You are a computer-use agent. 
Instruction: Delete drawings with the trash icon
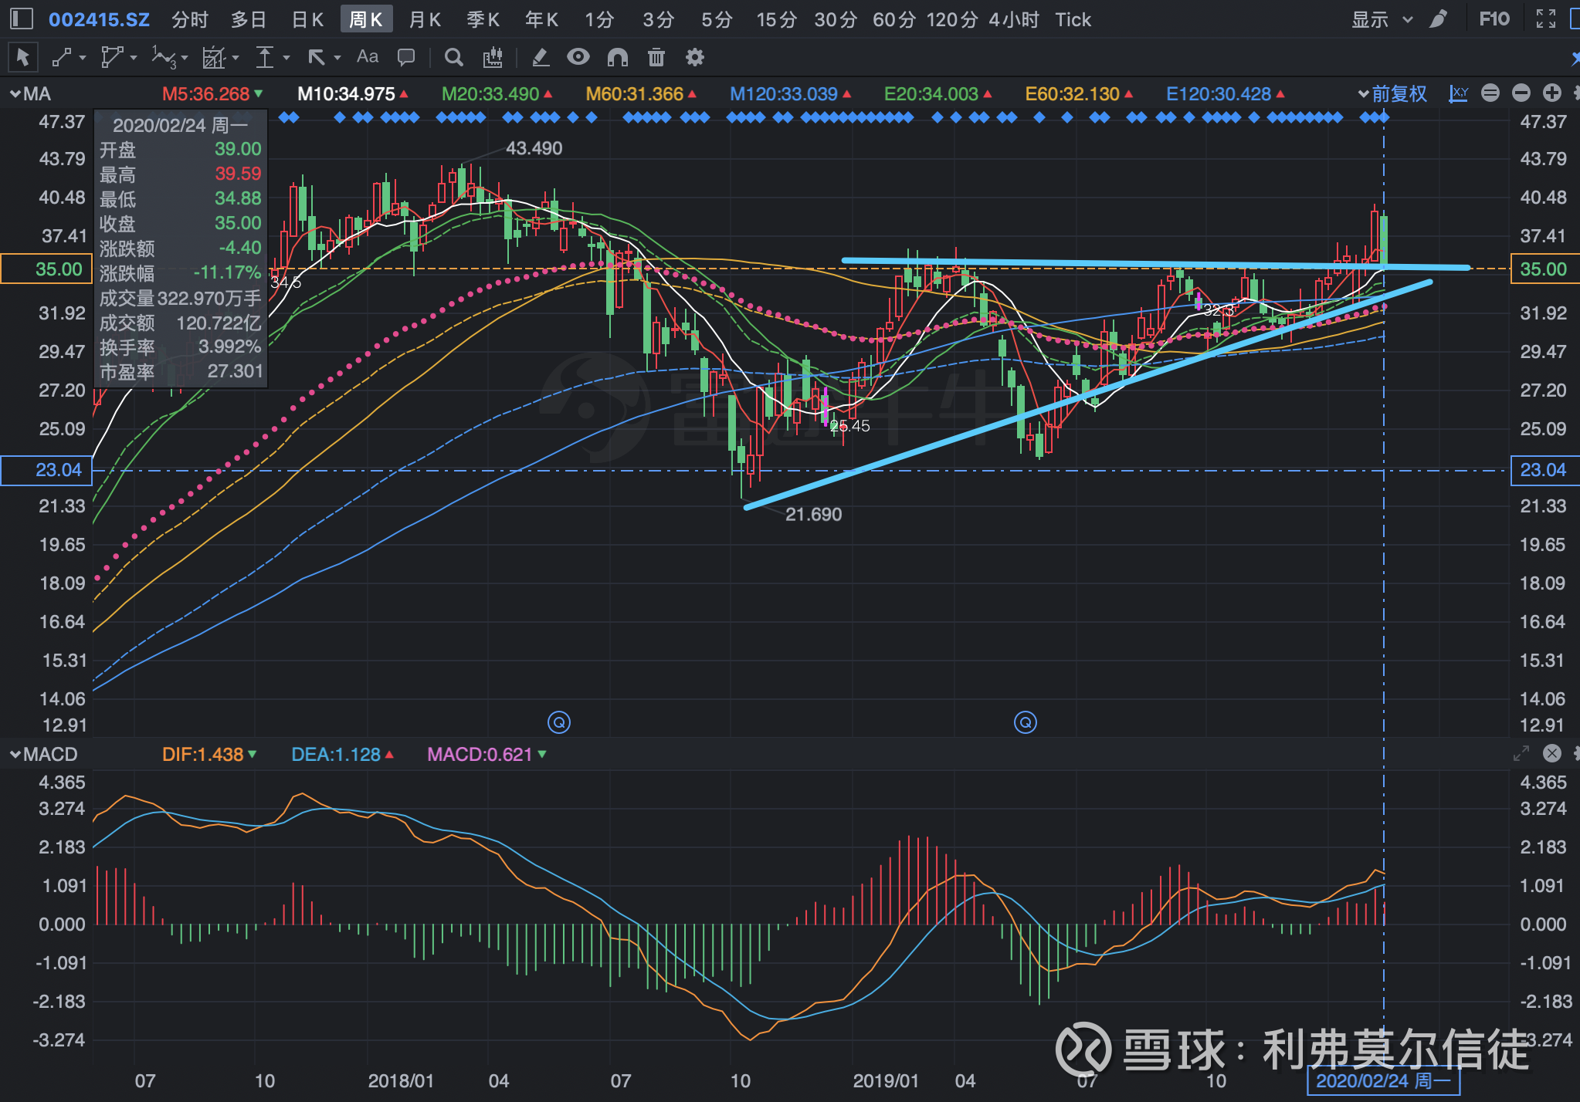(656, 57)
